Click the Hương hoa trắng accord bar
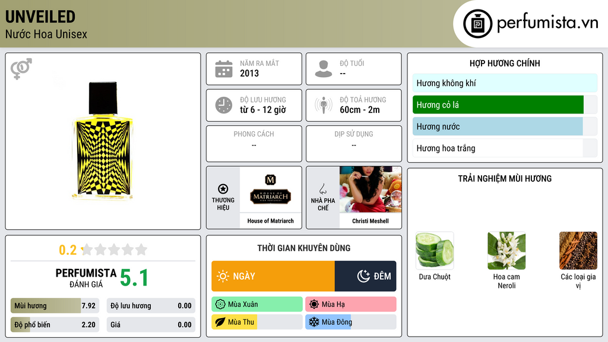The height and width of the screenshot is (342, 608). click(x=505, y=148)
